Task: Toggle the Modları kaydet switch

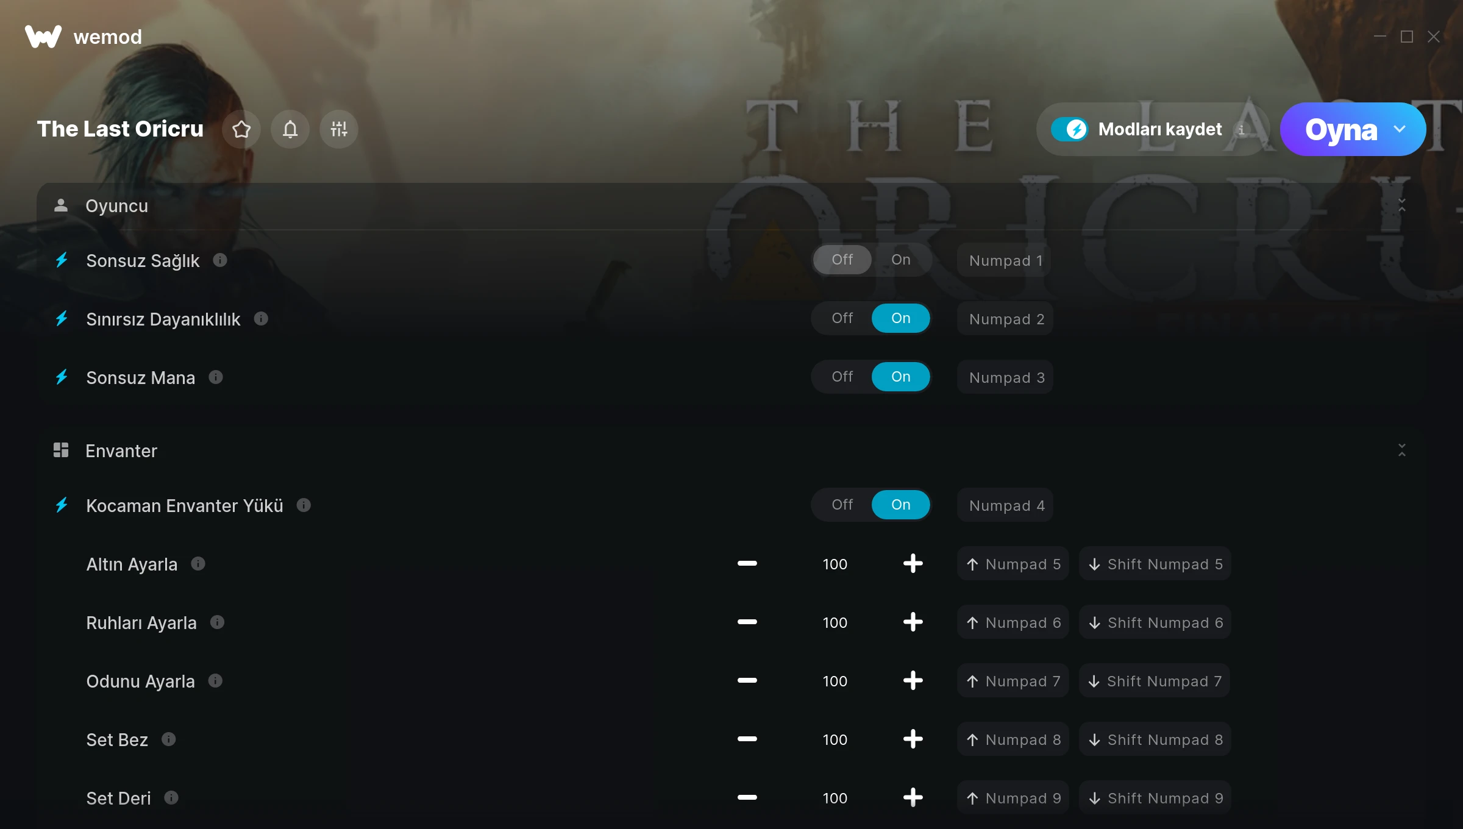Action: (1069, 129)
